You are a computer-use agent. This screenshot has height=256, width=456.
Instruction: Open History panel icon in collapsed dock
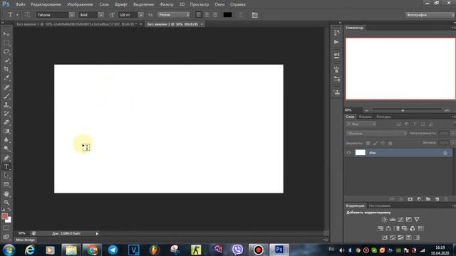click(337, 33)
